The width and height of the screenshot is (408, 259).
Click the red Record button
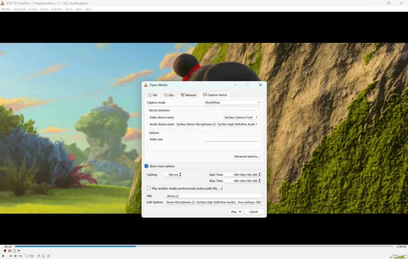5,251
